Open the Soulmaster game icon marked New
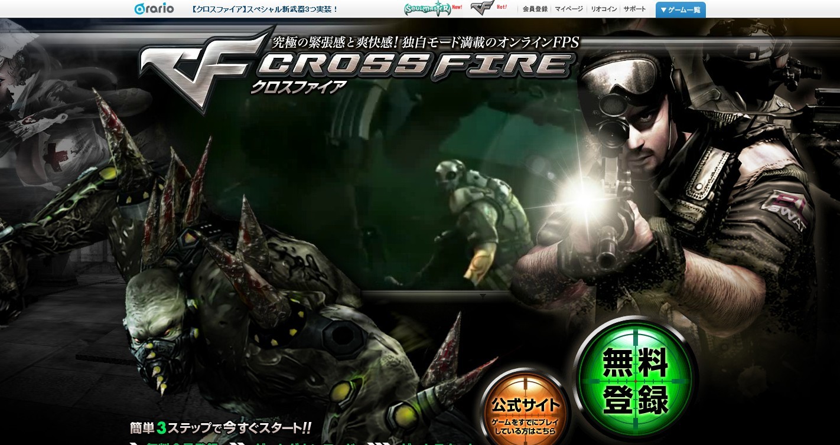 point(434,9)
